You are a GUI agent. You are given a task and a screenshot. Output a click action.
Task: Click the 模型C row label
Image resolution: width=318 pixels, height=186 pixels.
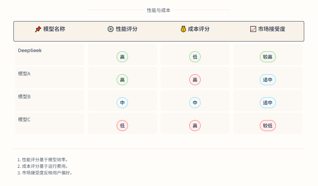pyautogui.click(x=24, y=119)
